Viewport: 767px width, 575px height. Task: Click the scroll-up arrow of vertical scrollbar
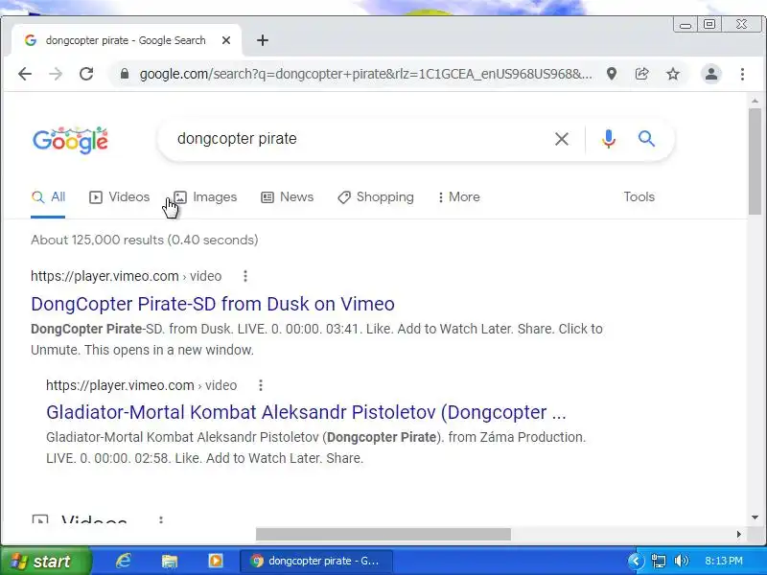(x=755, y=102)
